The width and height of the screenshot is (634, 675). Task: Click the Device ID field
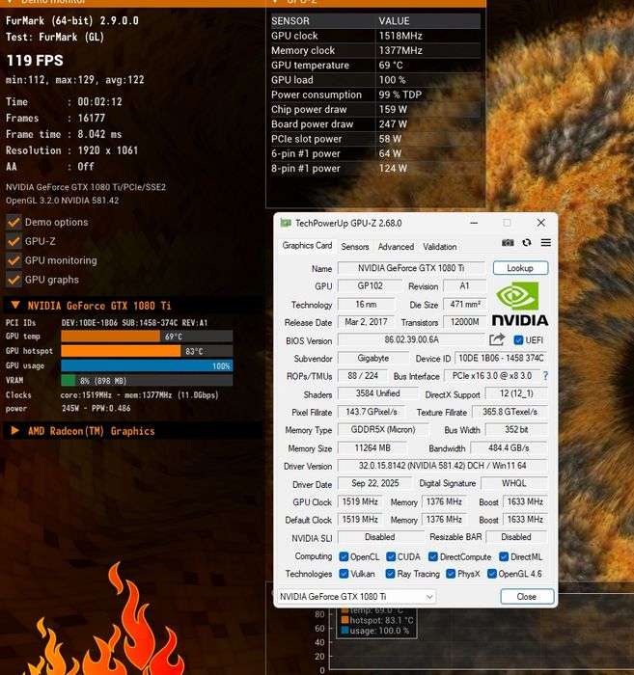[501, 358]
